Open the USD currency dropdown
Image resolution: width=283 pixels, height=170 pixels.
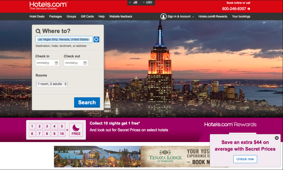(x=148, y=2)
